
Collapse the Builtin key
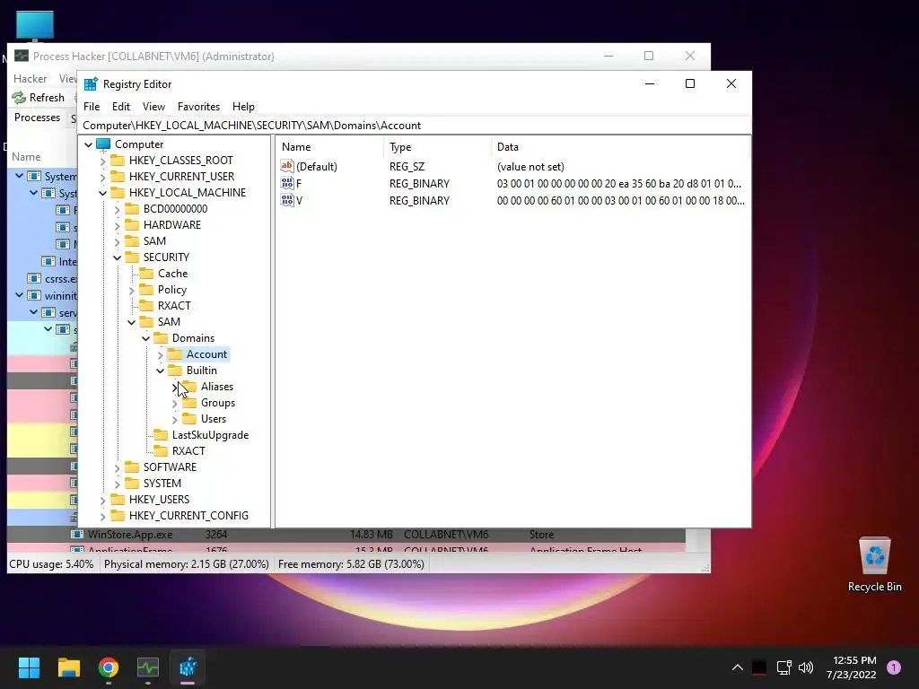click(160, 371)
